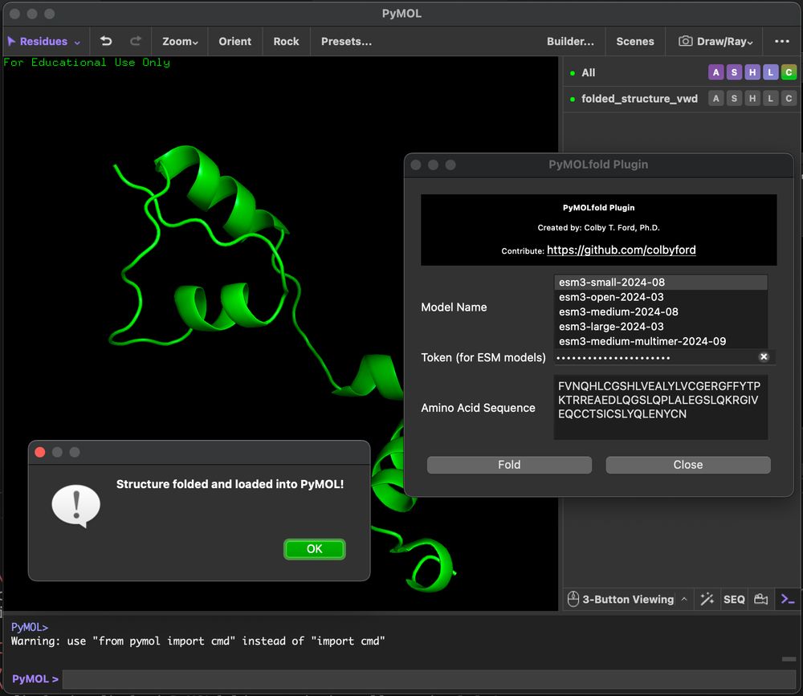
Task: Click the magic wand icon in bottom bar
Action: click(707, 599)
